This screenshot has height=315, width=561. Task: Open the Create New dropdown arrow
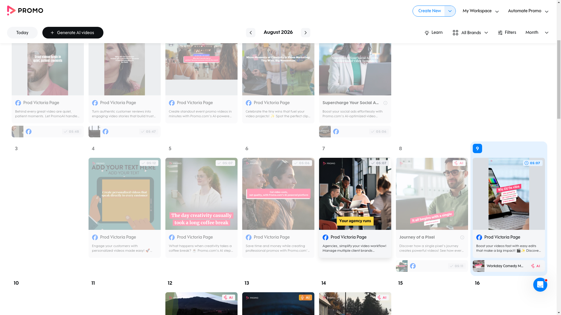(x=450, y=11)
